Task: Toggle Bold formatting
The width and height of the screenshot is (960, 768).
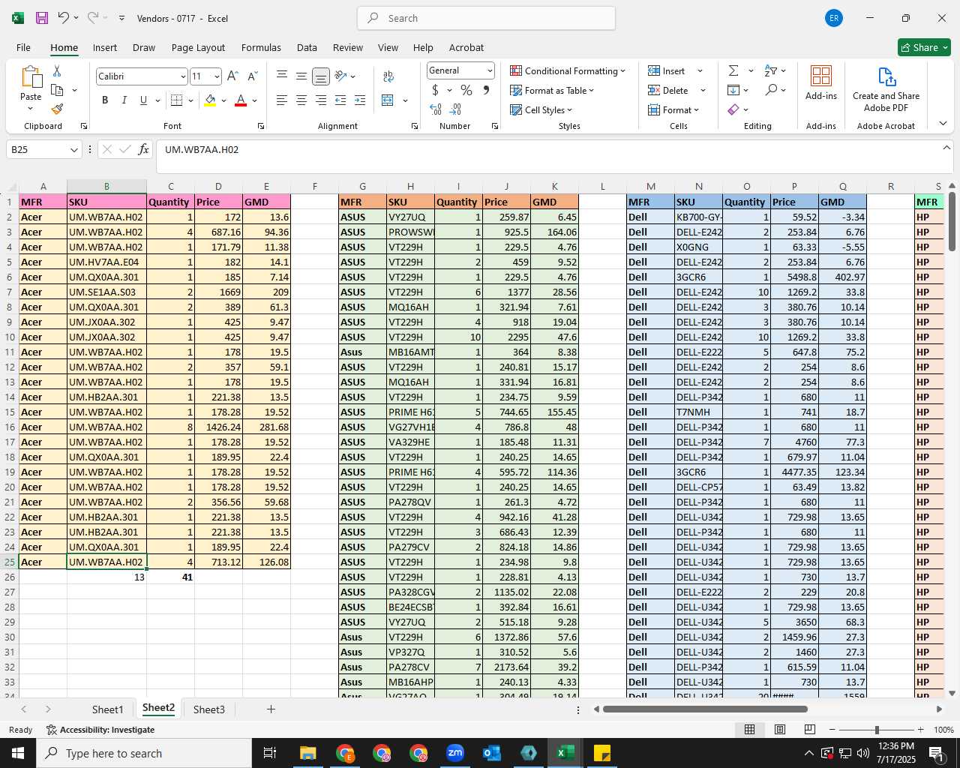Action: (x=105, y=100)
